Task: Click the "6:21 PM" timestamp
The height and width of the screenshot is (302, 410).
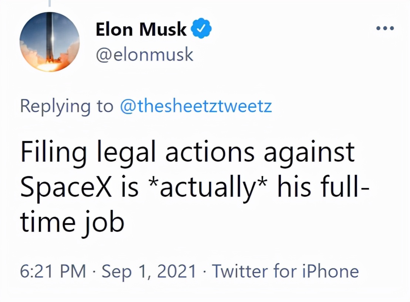Action: (x=53, y=271)
